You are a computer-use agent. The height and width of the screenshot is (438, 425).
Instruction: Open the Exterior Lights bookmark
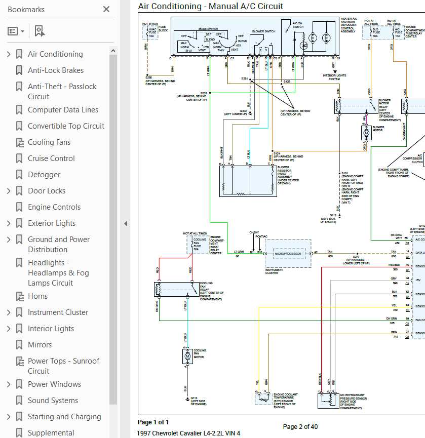click(52, 223)
